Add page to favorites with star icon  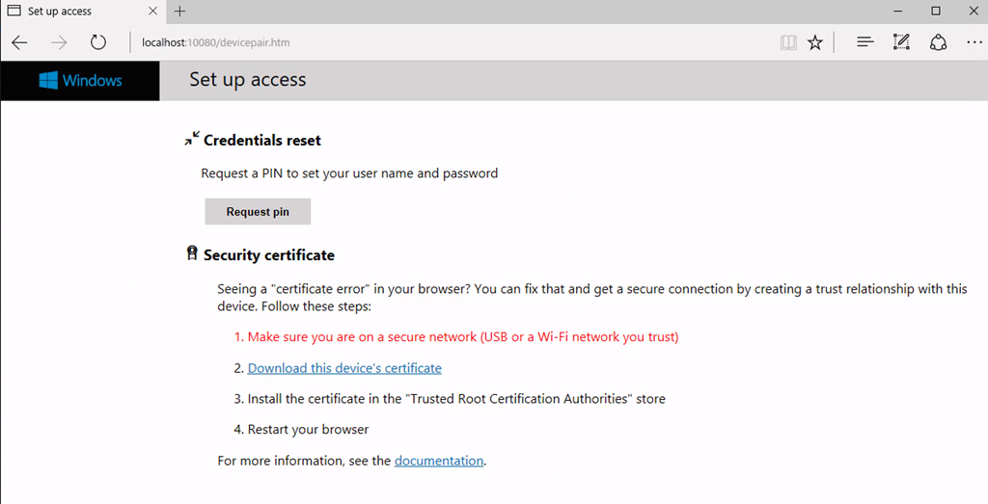point(815,42)
